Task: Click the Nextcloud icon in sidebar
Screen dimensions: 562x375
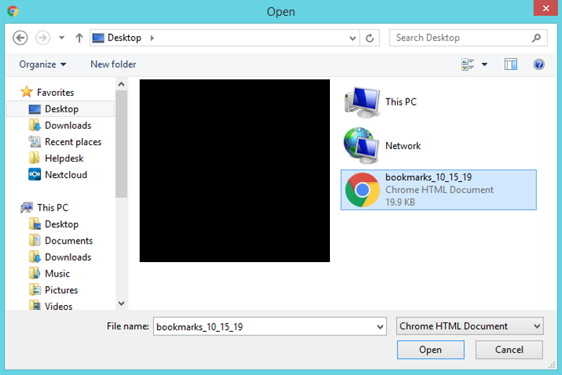Action: coord(35,174)
